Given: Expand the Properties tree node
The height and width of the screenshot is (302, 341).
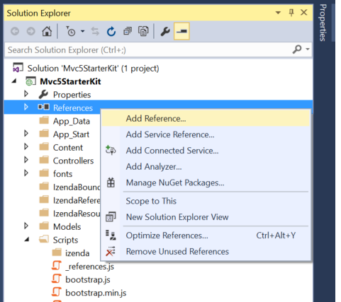Looking at the screenshot, I should pyautogui.click(x=26, y=94).
